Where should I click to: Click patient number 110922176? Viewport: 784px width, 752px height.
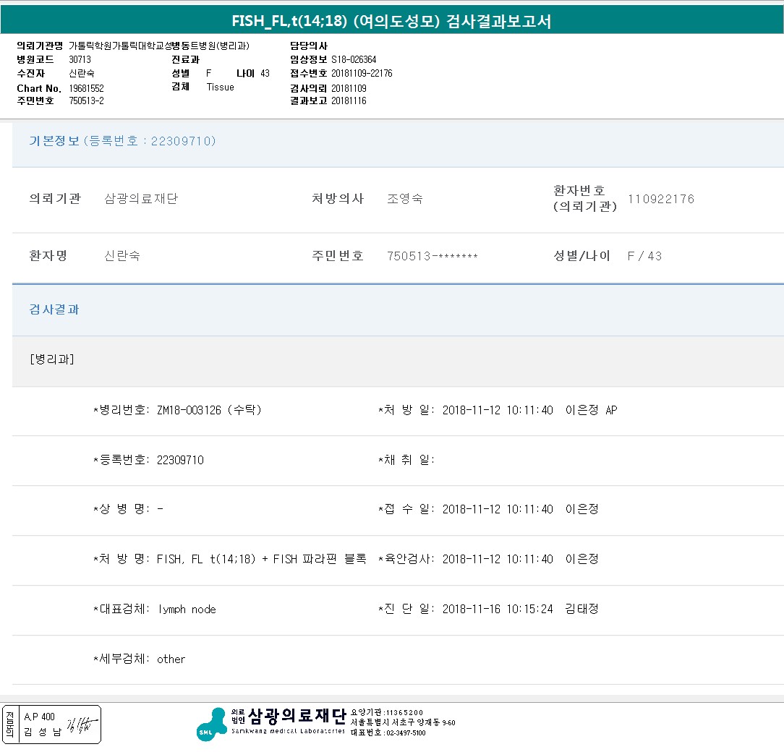coord(661,199)
